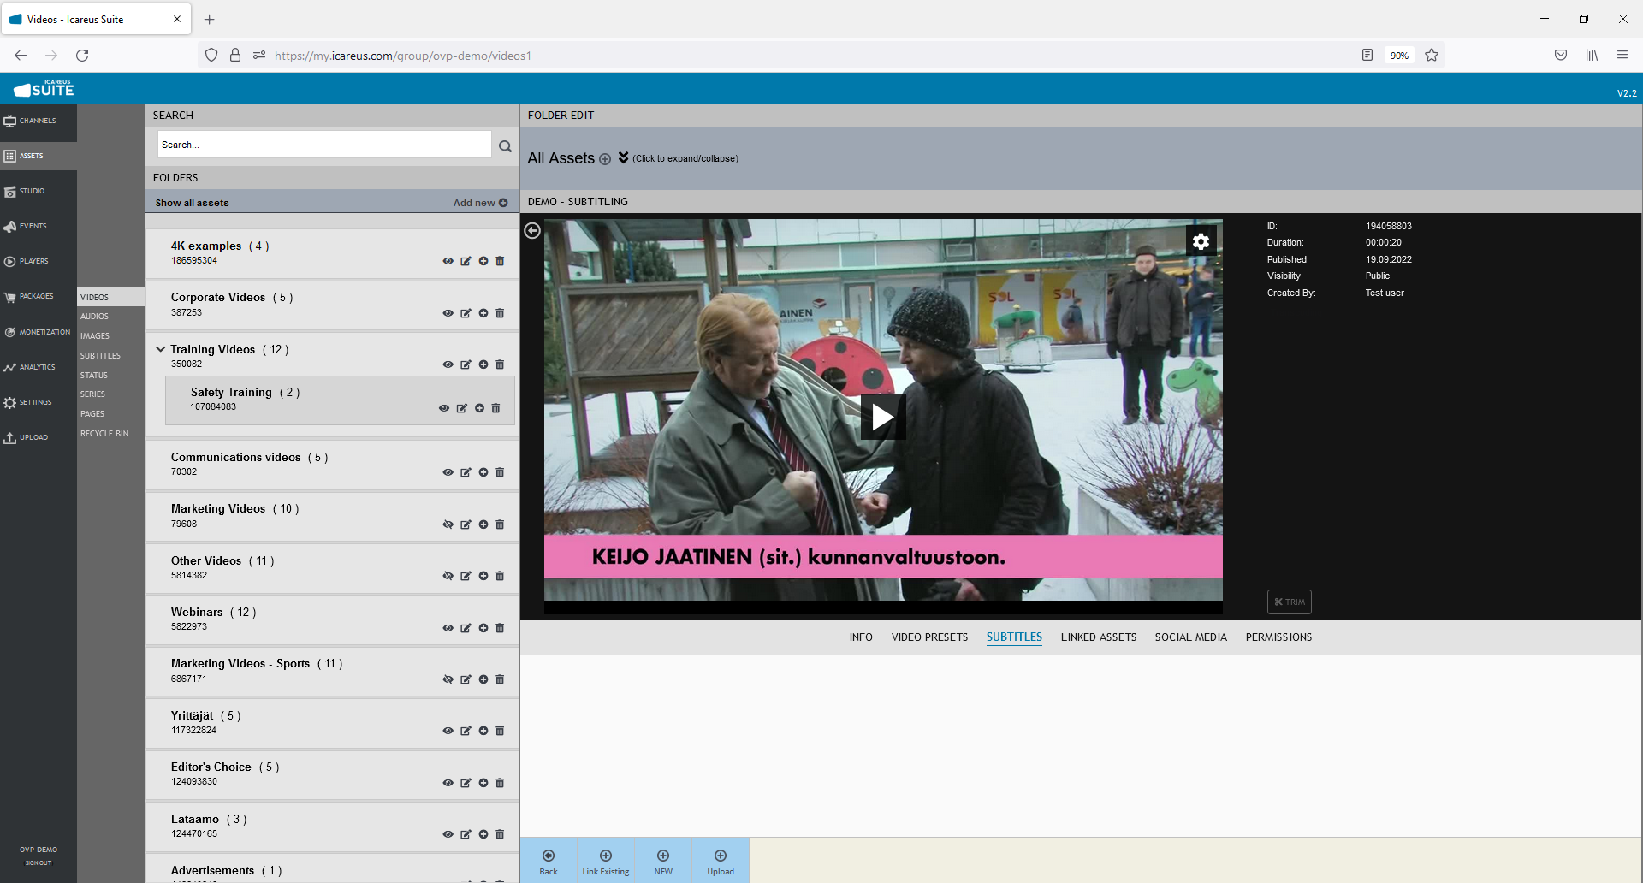Toggle visibility of Other Videos folder
This screenshot has width=1643, height=883.
coord(448,576)
